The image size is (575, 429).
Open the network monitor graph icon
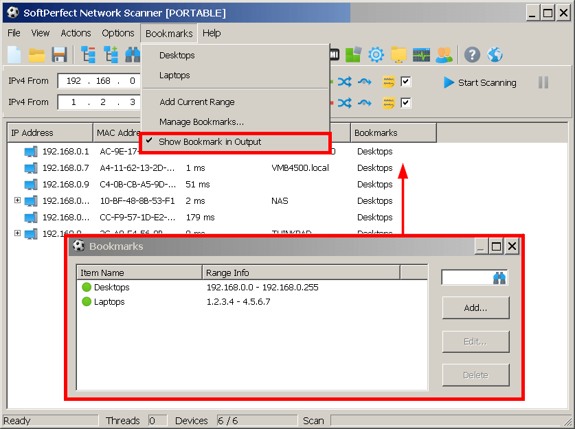point(421,55)
